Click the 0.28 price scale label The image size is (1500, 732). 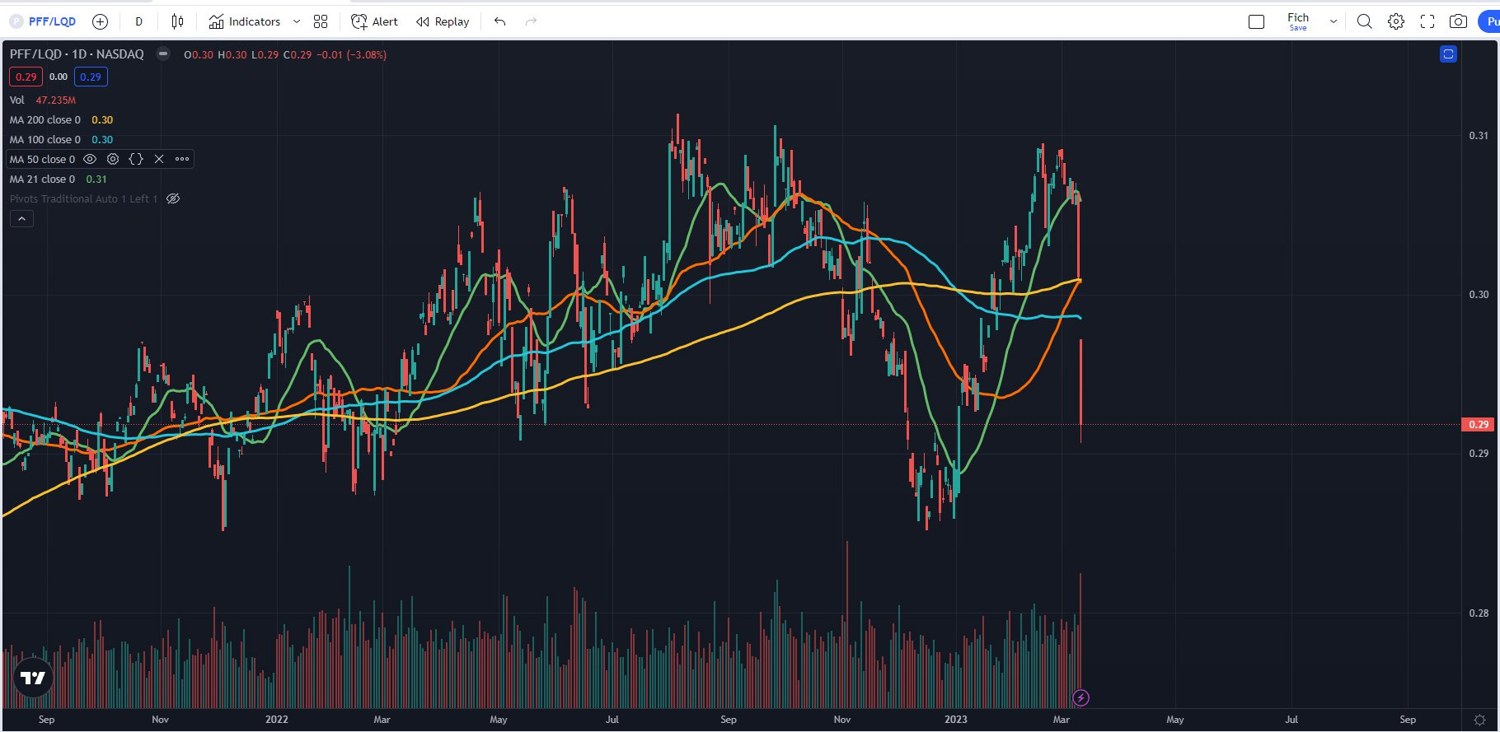pyautogui.click(x=1479, y=613)
